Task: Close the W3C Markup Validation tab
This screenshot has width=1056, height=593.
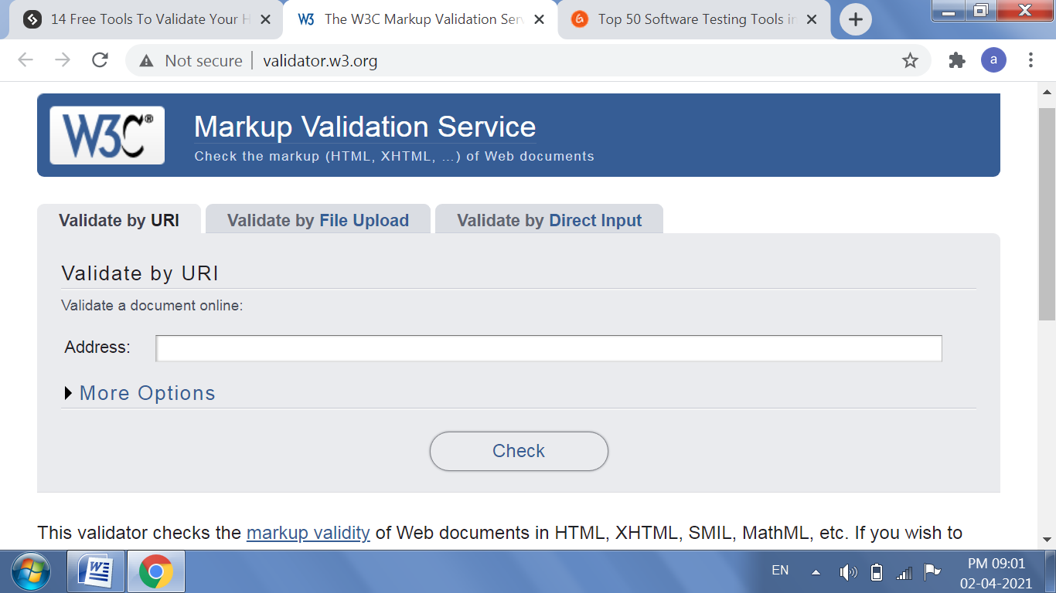Action: click(539, 20)
